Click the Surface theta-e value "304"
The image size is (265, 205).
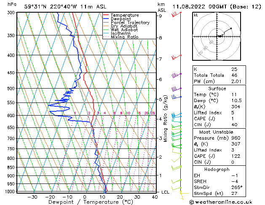pyautogui.click(x=236, y=107)
